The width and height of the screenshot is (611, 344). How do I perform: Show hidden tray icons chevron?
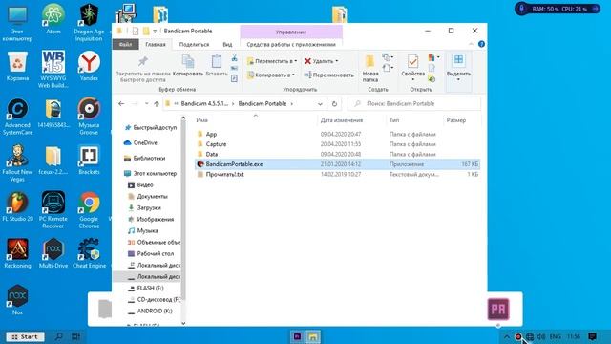pos(506,336)
